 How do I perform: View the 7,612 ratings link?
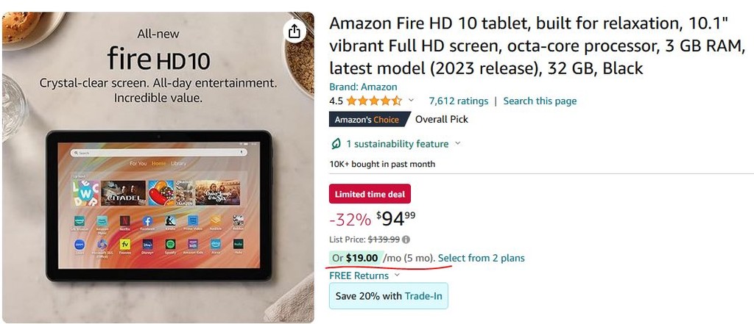pos(458,101)
